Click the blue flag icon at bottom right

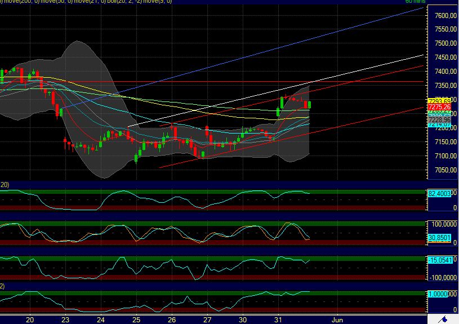(444, 319)
